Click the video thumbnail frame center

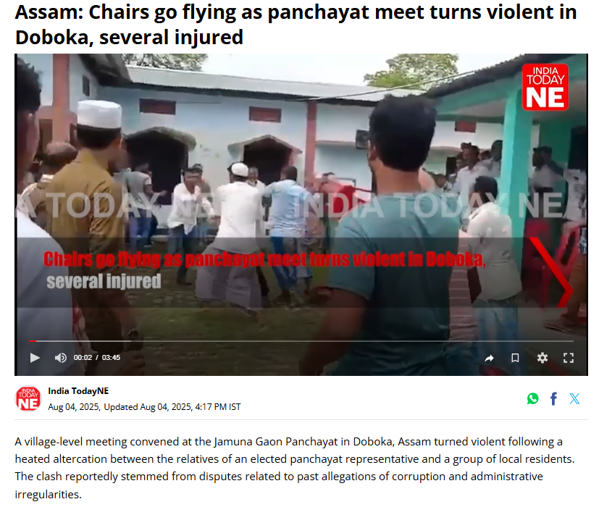[x=301, y=214]
